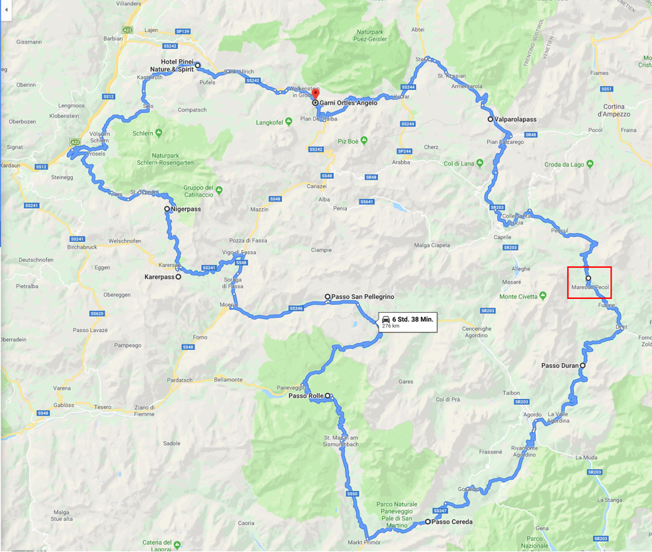The image size is (652, 552).
Task: Click the Croda da Lago marker icon
Action: (590, 164)
